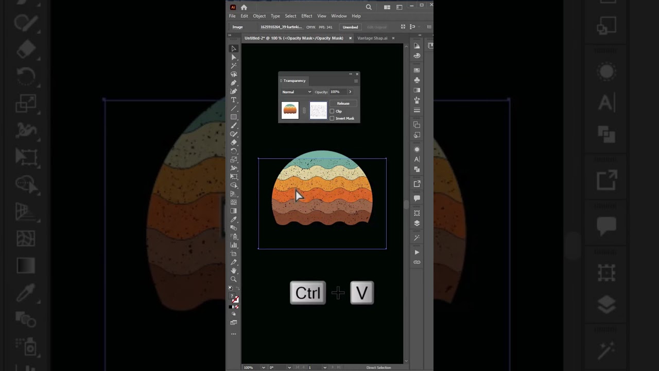Open the Stroke panel lines icon

coord(417,110)
